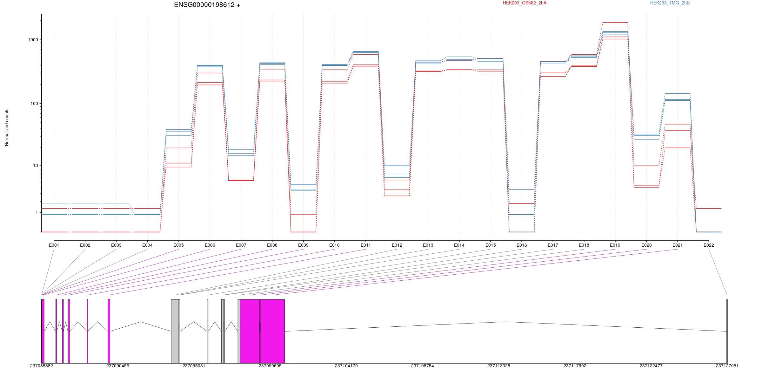Click exon label E020
The height and width of the screenshot is (381, 762).
(x=646, y=245)
